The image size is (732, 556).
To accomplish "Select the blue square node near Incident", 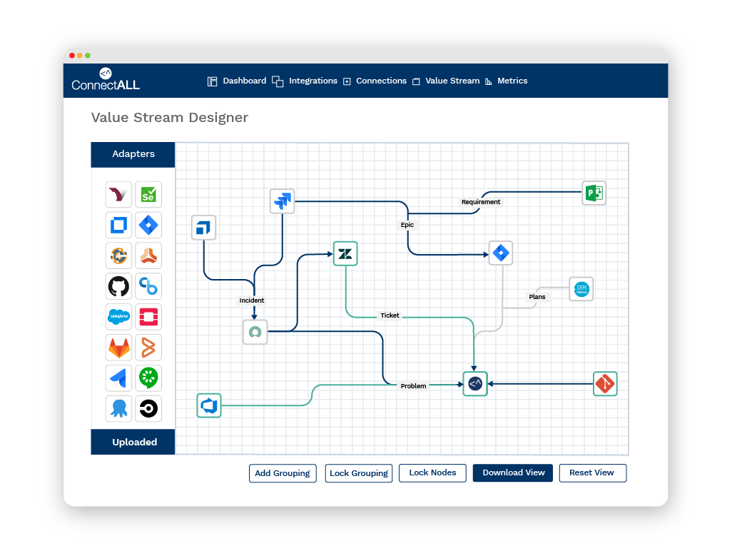I will 203,228.
